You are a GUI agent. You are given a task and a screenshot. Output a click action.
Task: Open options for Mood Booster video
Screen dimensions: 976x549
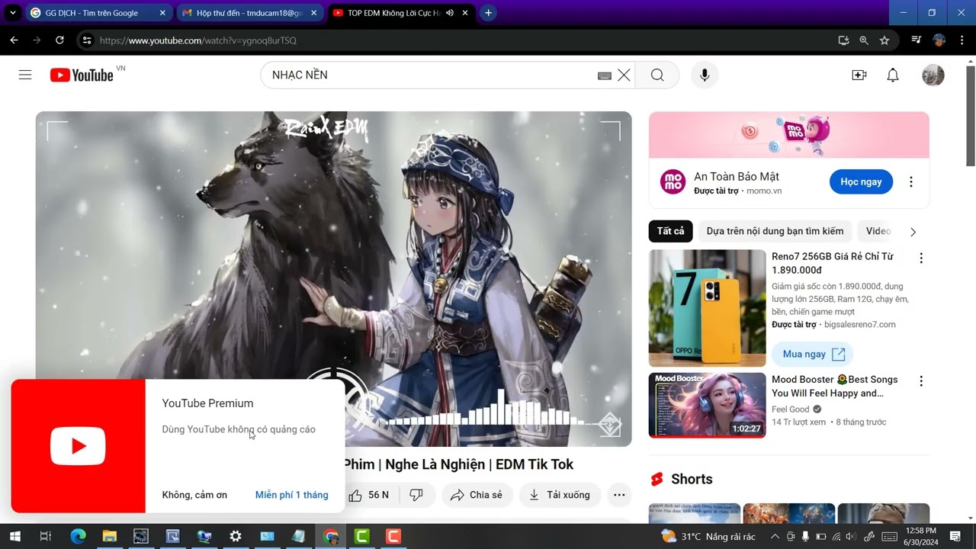click(x=921, y=381)
